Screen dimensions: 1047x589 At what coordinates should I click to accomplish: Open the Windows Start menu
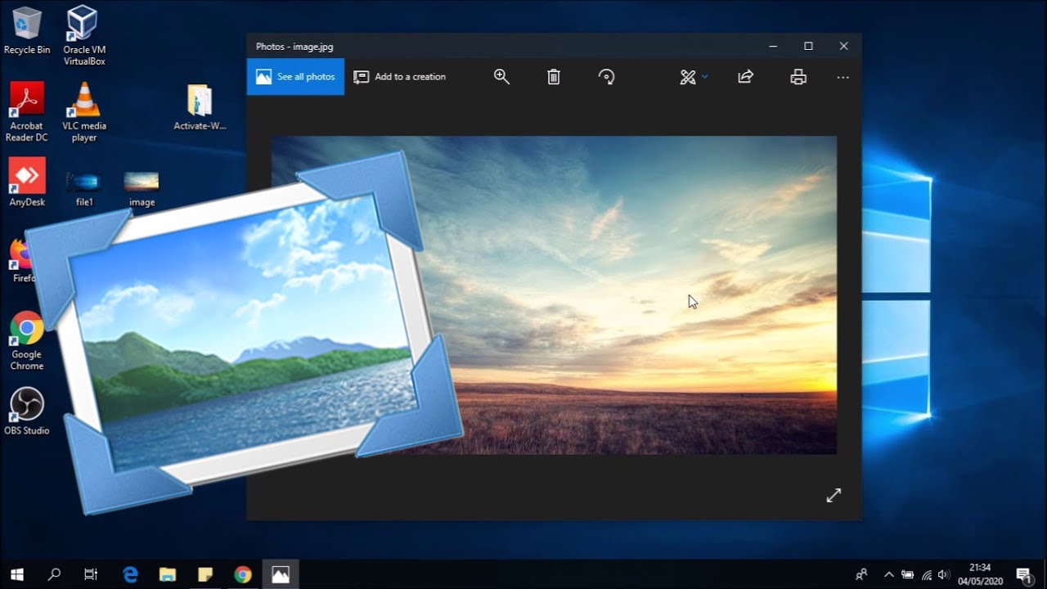[17, 574]
